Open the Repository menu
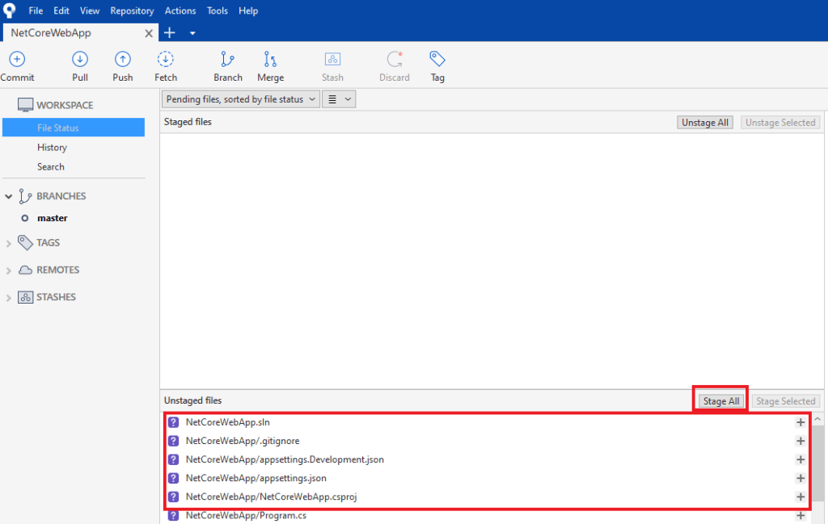The image size is (828, 524). tap(132, 10)
